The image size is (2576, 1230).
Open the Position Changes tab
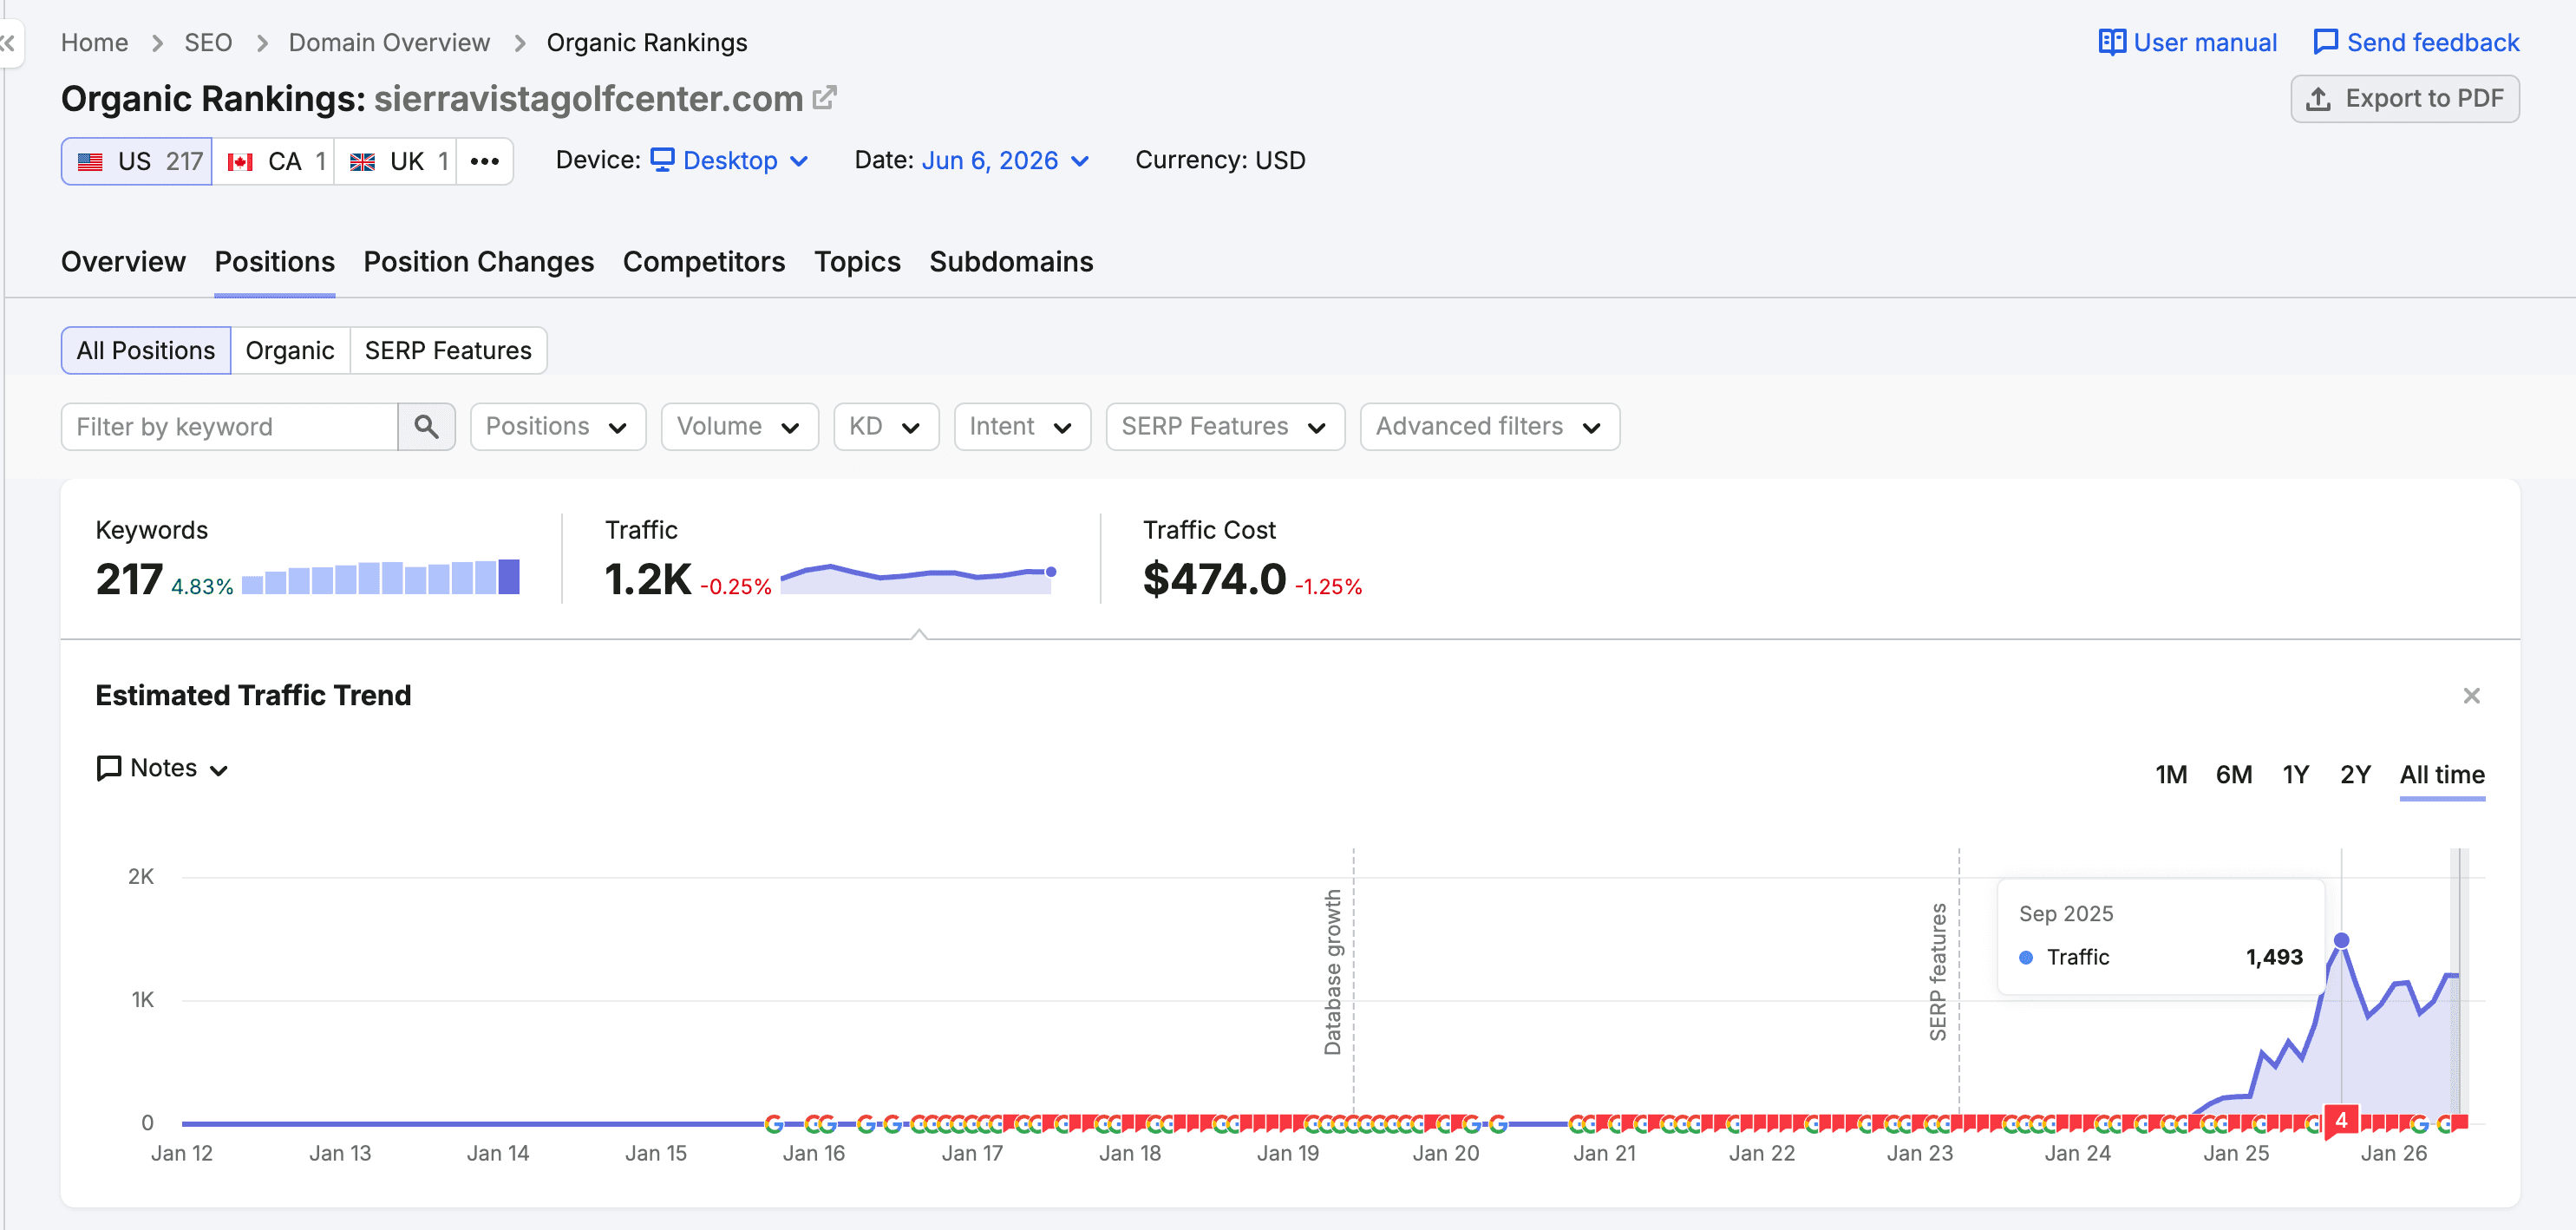click(479, 262)
